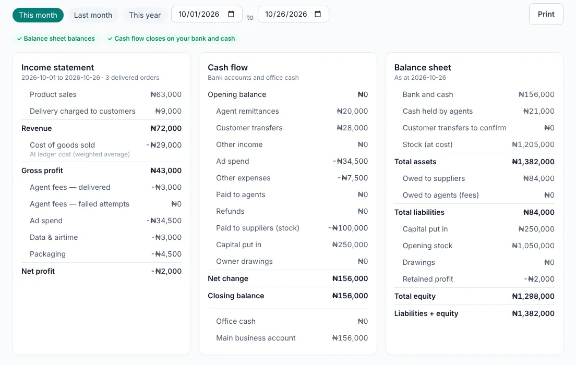Select Delivery charged to customers label
Viewport: 576px width, 365px height.
pyautogui.click(x=82, y=111)
